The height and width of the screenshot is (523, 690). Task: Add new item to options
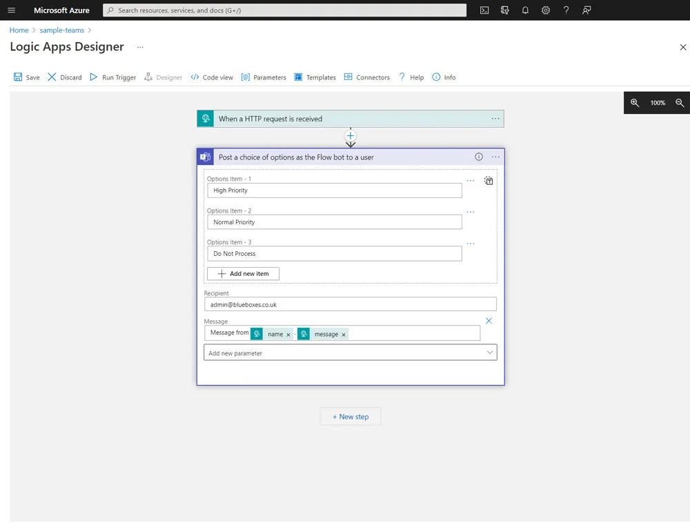(x=243, y=274)
